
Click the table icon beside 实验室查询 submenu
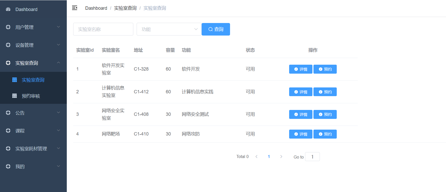(15, 80)
